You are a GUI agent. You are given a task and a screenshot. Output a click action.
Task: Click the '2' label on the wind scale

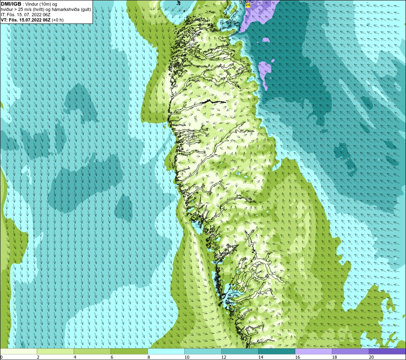pyautogui.click(x=38, y=357)
